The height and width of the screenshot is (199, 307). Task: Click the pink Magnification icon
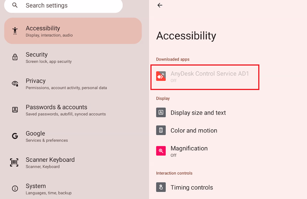161,151
